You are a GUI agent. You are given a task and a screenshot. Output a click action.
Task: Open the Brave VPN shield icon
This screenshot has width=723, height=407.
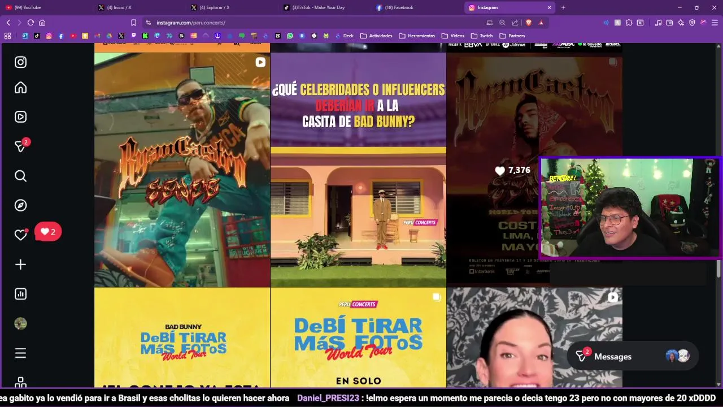point(692,23)
